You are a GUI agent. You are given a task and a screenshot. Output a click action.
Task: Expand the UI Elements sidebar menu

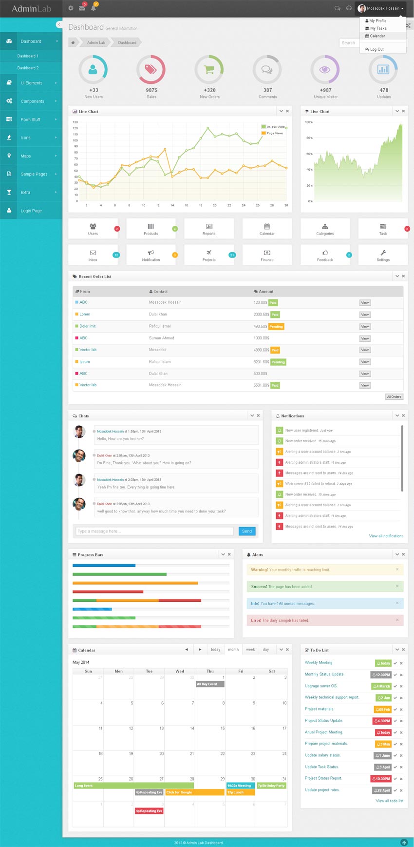(x=31, y=83)
